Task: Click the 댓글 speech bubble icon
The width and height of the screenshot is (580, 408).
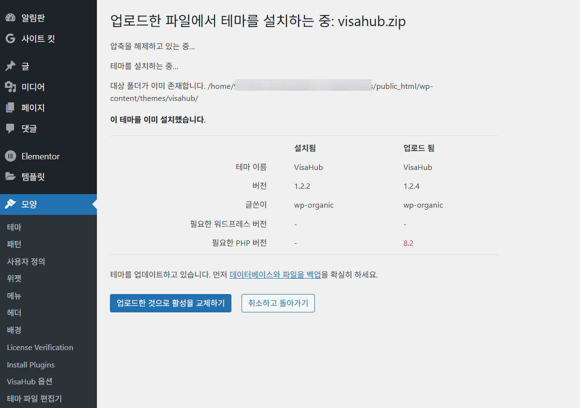Action: [x=10, y=128]
